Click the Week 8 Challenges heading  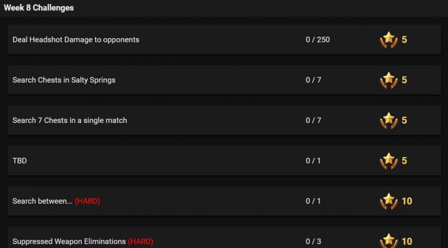point(39,8)
